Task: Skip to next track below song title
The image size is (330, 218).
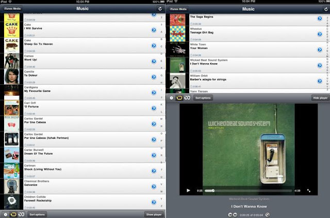Action: [x=235, y=215]
